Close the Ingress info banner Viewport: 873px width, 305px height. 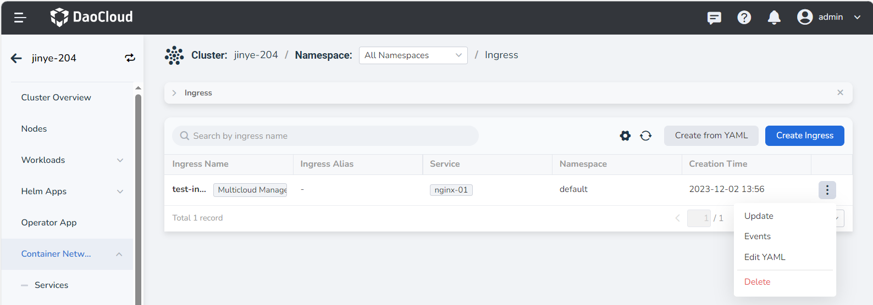[x=840, y=93]
